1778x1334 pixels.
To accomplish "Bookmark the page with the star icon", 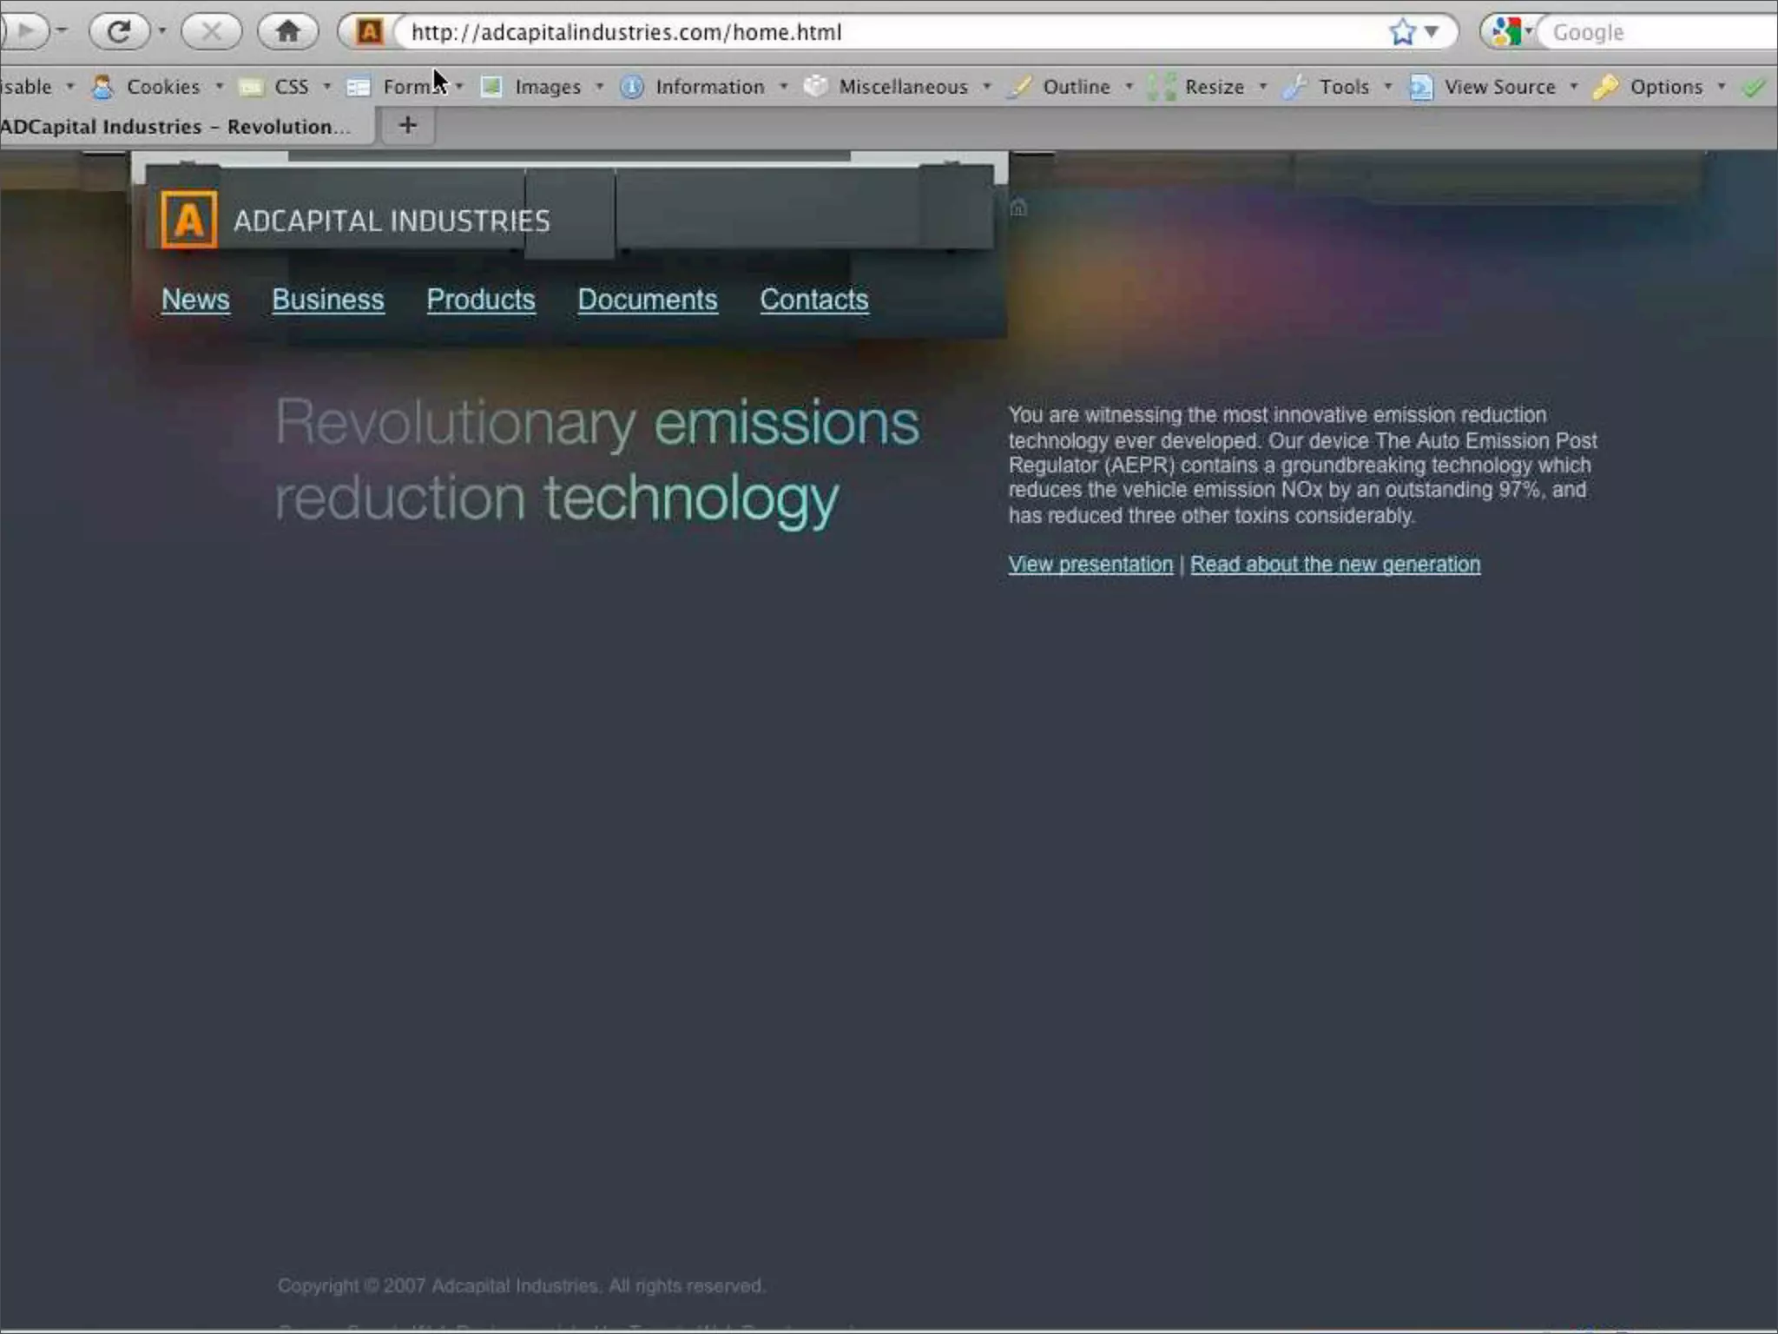I will tap(1401, 32).
